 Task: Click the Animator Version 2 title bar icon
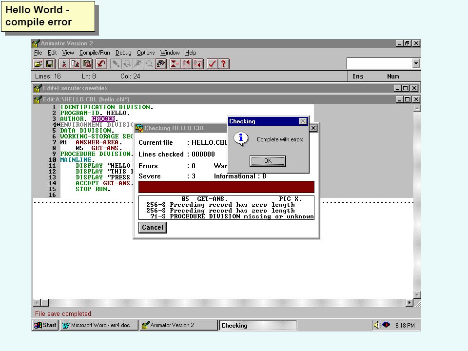click(x=36, y=43)
